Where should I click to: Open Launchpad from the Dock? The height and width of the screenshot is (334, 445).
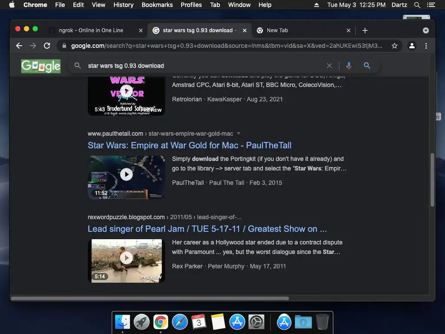tap(142, 322)
